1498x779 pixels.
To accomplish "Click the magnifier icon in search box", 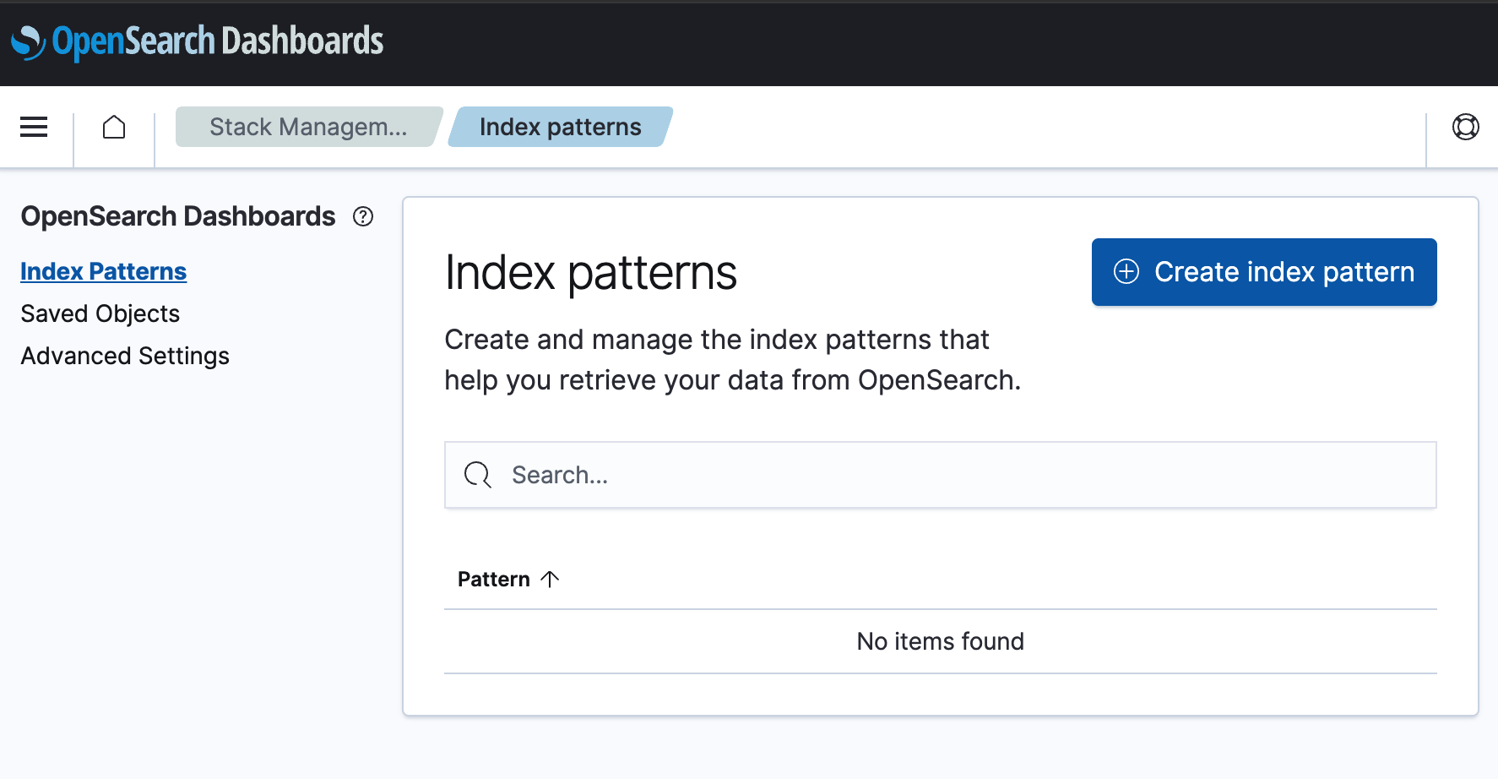I will point(477,475).
